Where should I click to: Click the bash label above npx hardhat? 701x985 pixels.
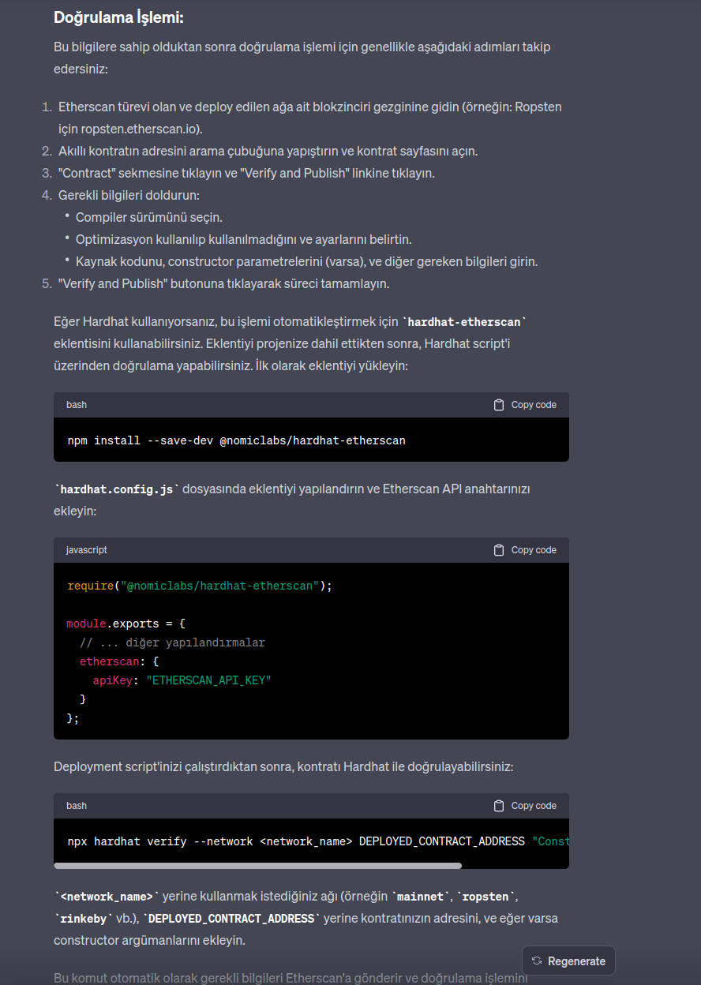77,806
